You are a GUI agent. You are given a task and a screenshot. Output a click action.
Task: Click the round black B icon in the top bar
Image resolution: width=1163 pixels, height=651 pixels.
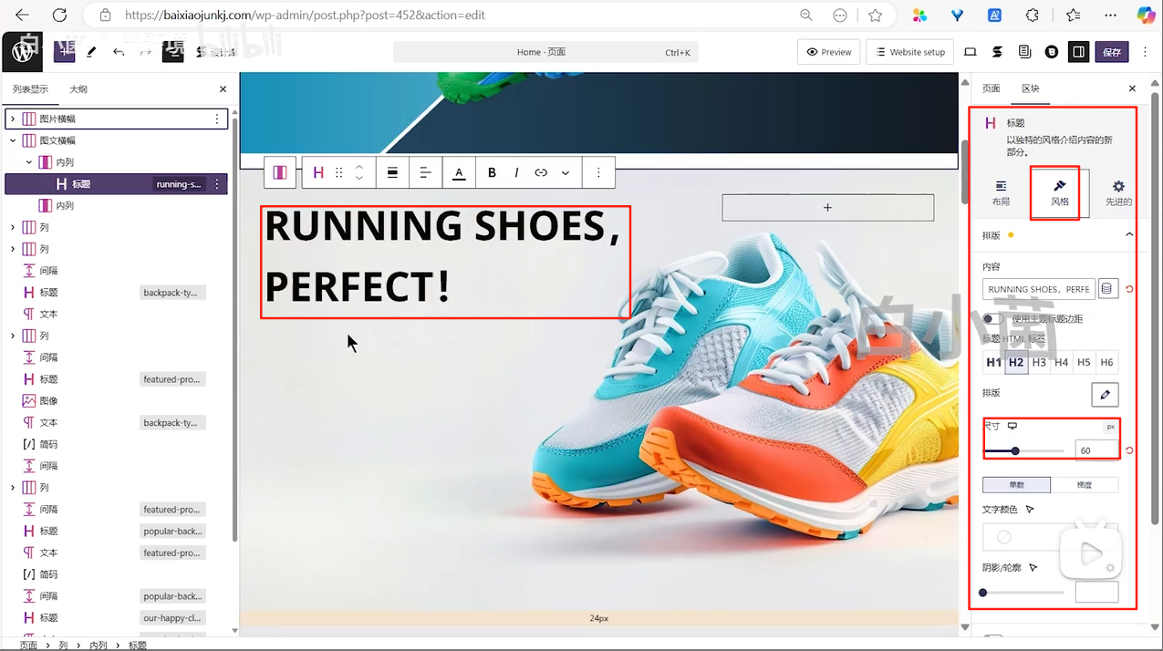point(1052,52)
